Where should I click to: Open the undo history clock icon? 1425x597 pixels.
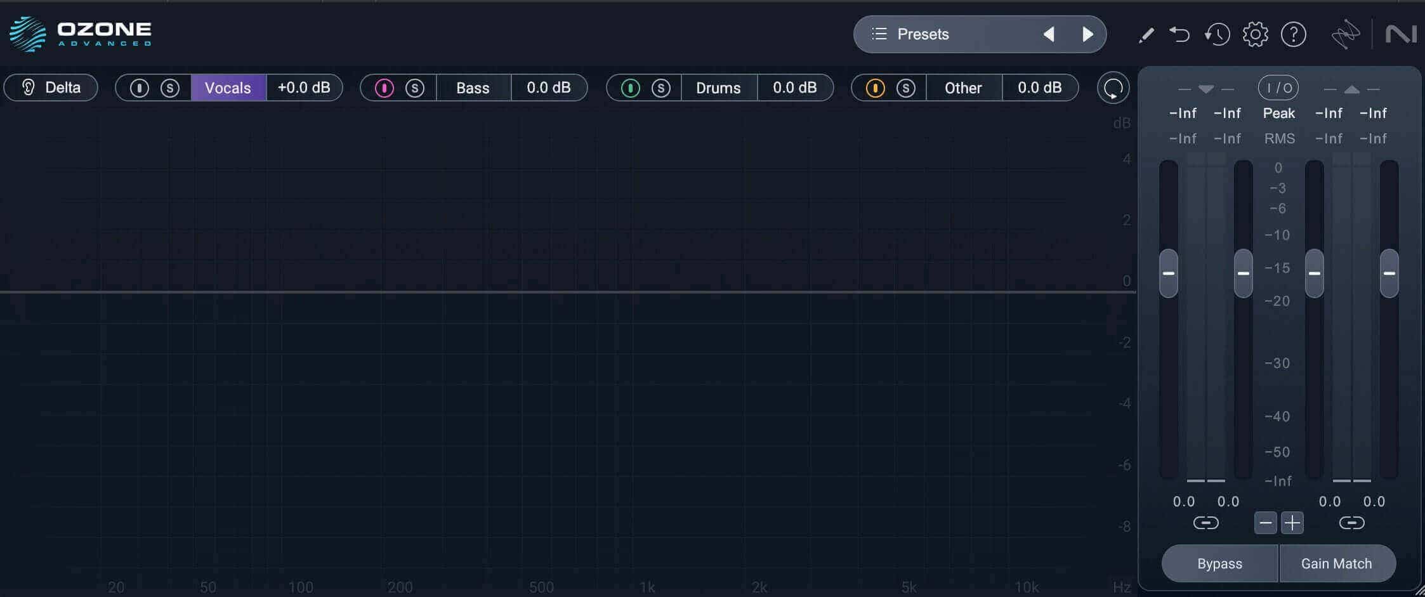point(1217,34)
